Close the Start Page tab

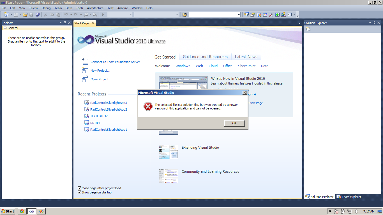pyautogui.click(x=93, y=23)
